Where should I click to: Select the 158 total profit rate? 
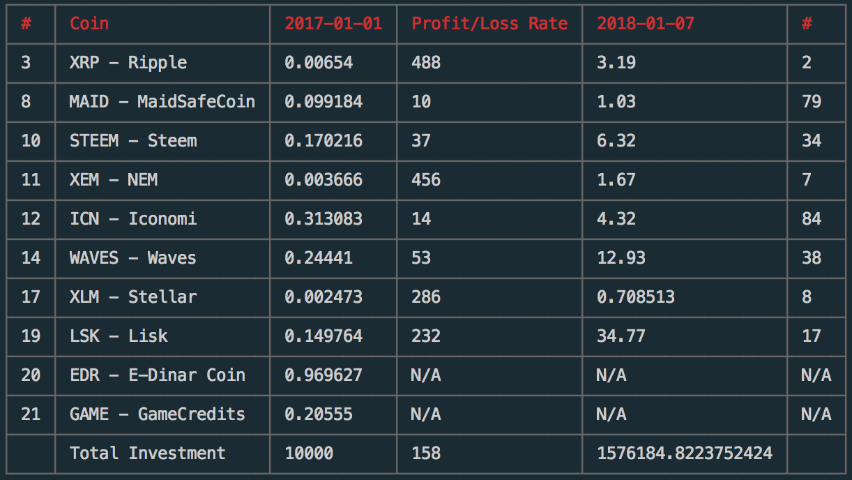tap(426, 453)
